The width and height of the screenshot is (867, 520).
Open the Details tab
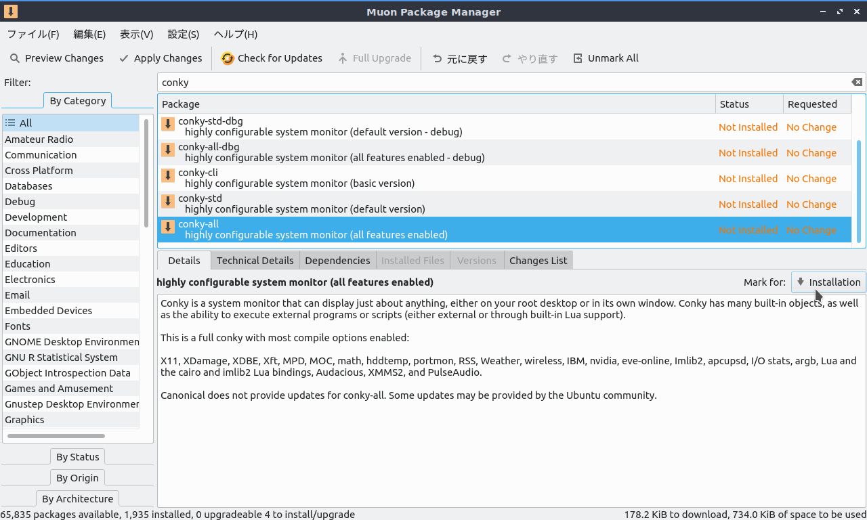click(x=184, y=260)
